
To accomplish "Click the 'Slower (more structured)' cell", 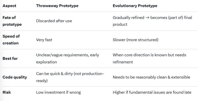I will pyautogui.click(x=135, y=40).
